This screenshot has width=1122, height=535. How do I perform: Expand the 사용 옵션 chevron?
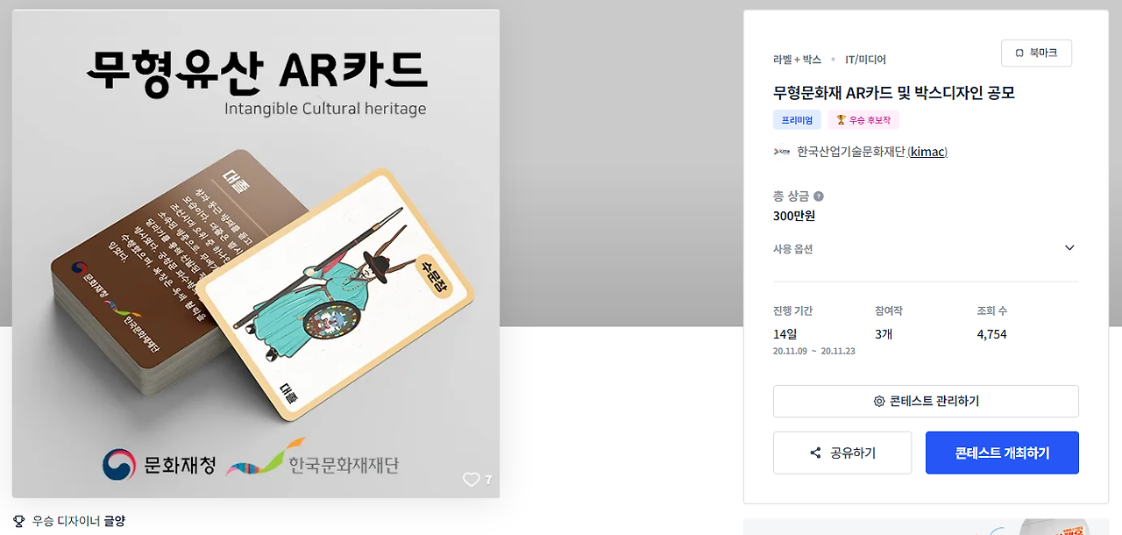[x=1069, y=248]
